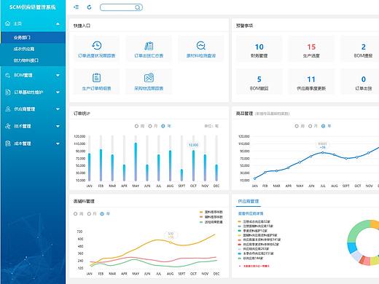Open the alert card showing 11
This screenshot has height=284, width=379.
coord(311,82)
